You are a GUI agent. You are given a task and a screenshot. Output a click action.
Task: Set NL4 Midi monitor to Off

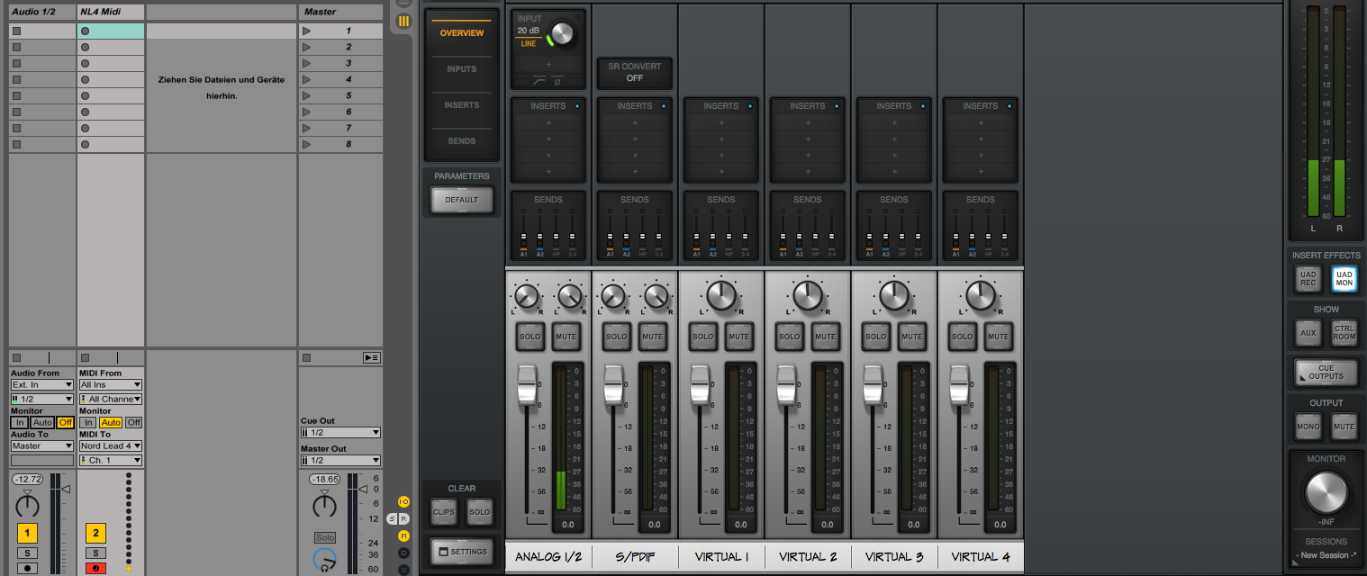[133, 422]
